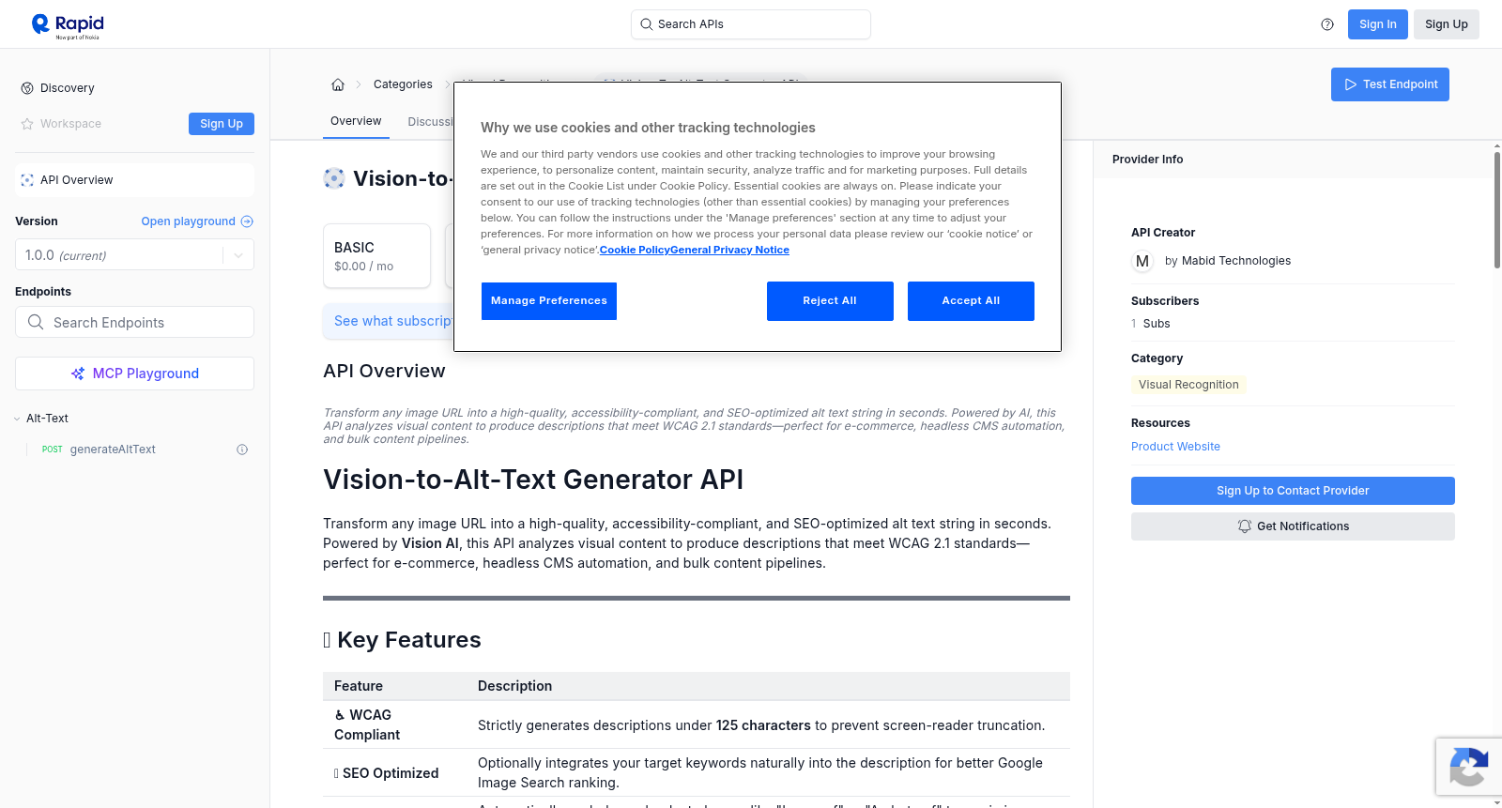Screen dimensions: 1502x808
Task: Click the Vision-to-Alt-Text API logo icon
Action: pos(334,178)
